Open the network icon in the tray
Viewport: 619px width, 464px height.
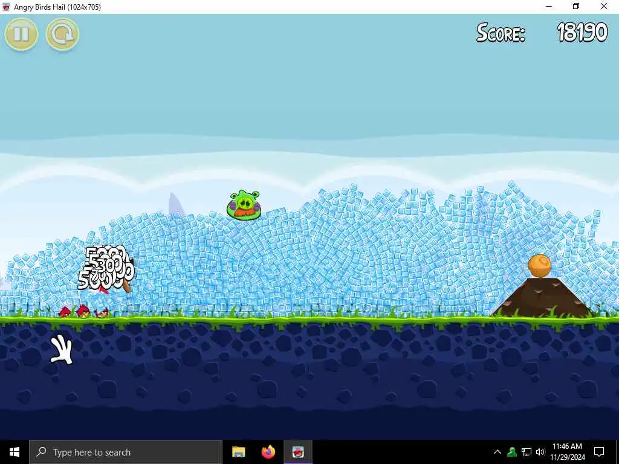[527, 452]
